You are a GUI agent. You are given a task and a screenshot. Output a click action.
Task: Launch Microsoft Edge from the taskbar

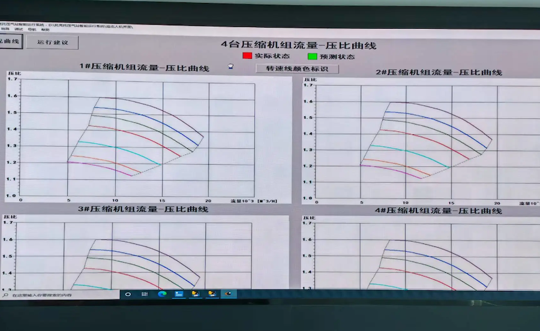point(161,294)
